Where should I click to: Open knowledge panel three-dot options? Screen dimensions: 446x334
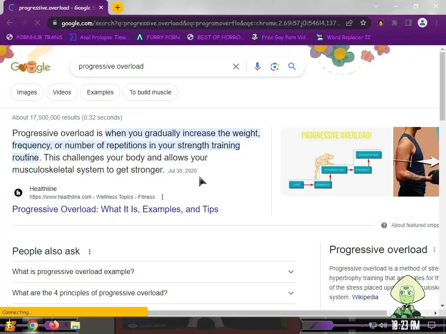point(434,250)
